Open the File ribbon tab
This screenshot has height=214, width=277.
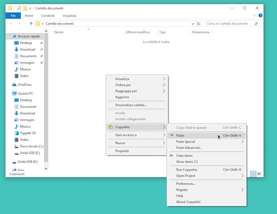pyautogui.click(x=13, y=15)
